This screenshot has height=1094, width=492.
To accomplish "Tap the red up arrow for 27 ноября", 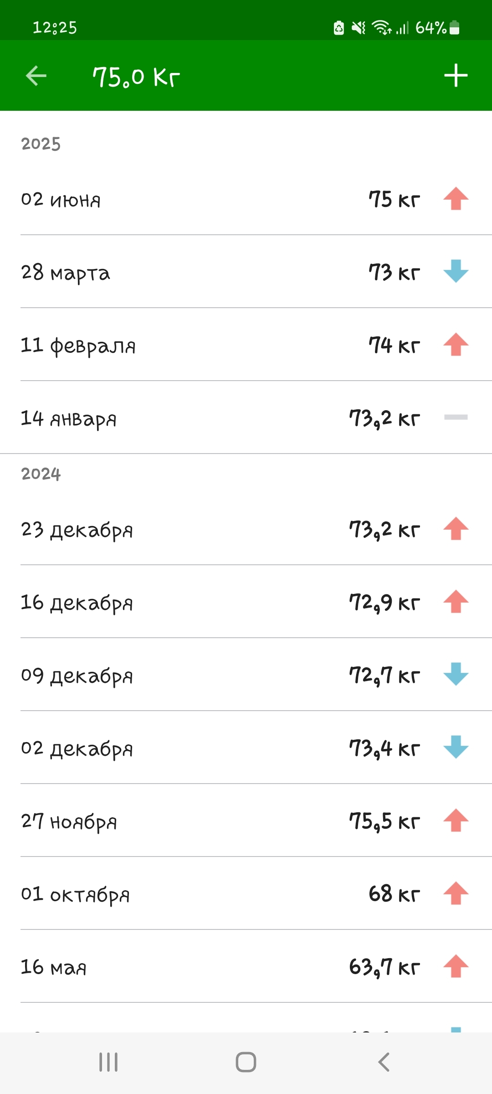I will pyautogui.click(x=456, y=820).
